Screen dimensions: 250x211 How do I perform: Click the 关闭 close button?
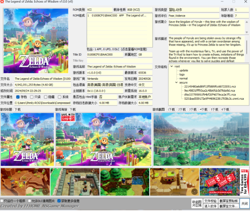(245, 203)
